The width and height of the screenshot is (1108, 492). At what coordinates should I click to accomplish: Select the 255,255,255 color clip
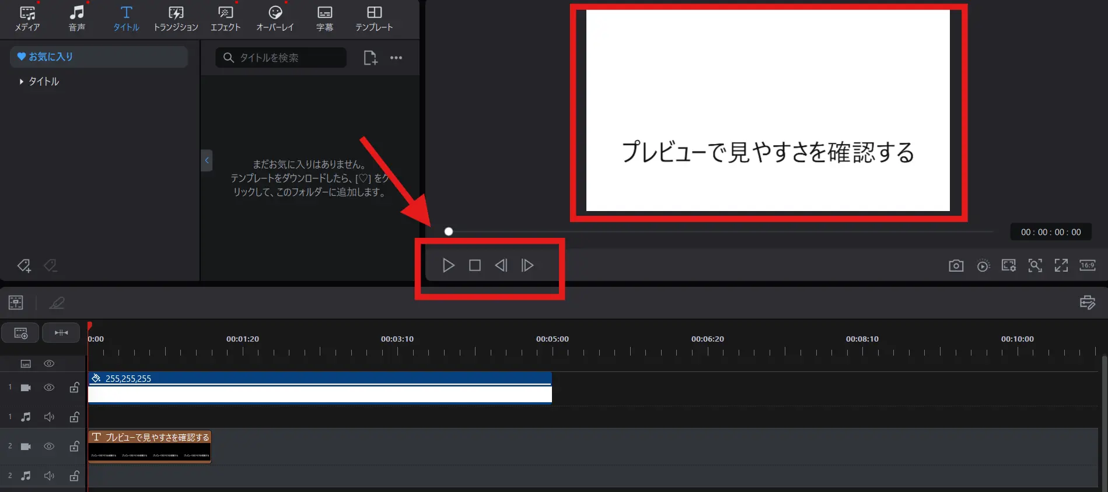tap(320, 388)
